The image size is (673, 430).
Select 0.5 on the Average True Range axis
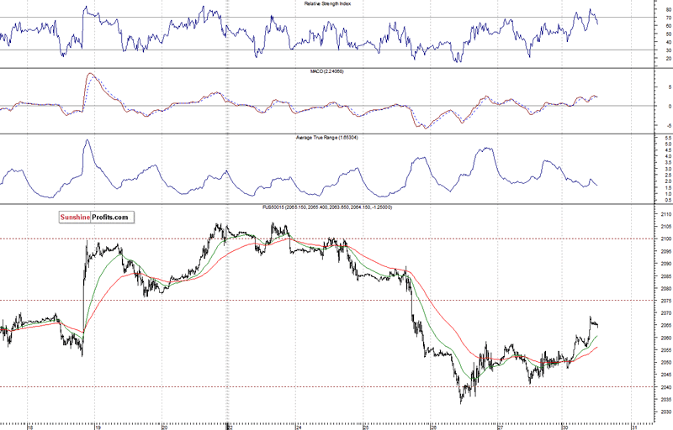[x=668, y=200]
